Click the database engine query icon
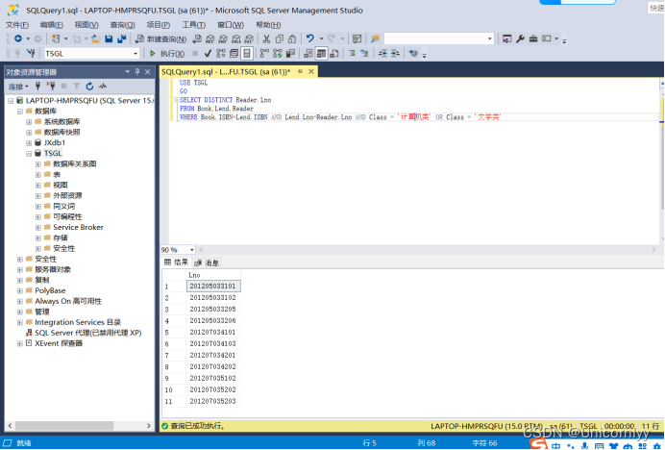This screenshot has width=665, height=450. click(x=197, y=39)
